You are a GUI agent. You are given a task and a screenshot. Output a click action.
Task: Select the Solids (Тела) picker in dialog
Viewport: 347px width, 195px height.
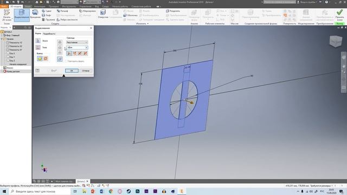click(38, 47)
